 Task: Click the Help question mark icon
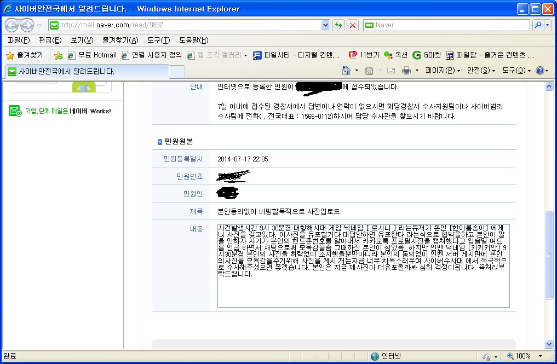pyautogui.click(x=539, y=71)
